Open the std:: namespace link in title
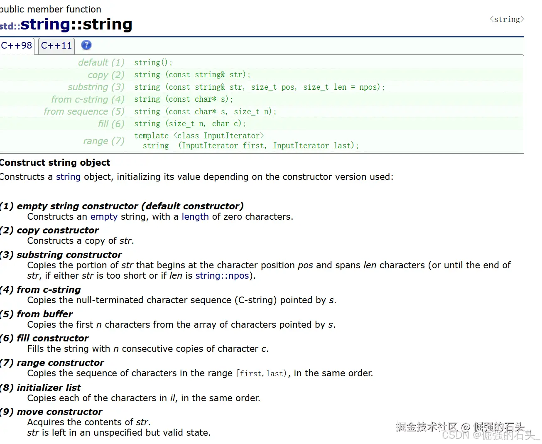The image size is (542, 444). point(10,26)
